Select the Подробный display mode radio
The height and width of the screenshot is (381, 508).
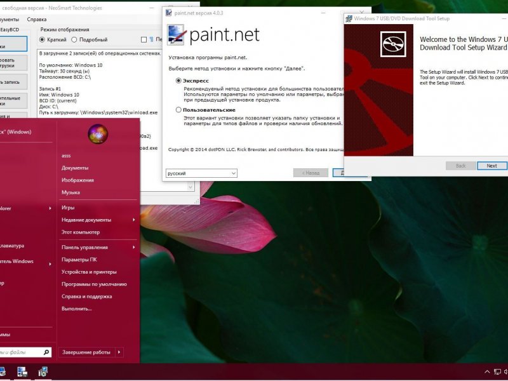(x=74, y=39)
